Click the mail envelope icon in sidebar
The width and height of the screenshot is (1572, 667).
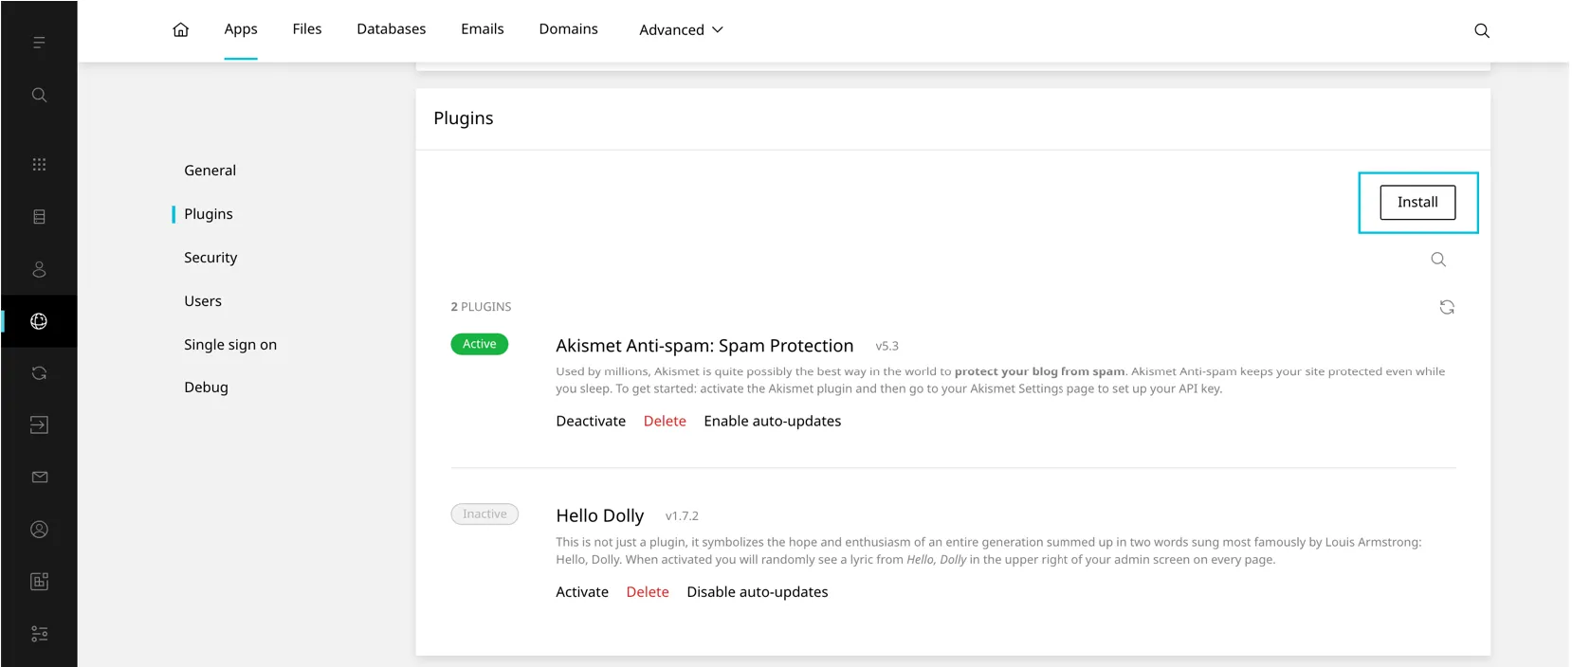pyautogui.click(x=39, y=478)
